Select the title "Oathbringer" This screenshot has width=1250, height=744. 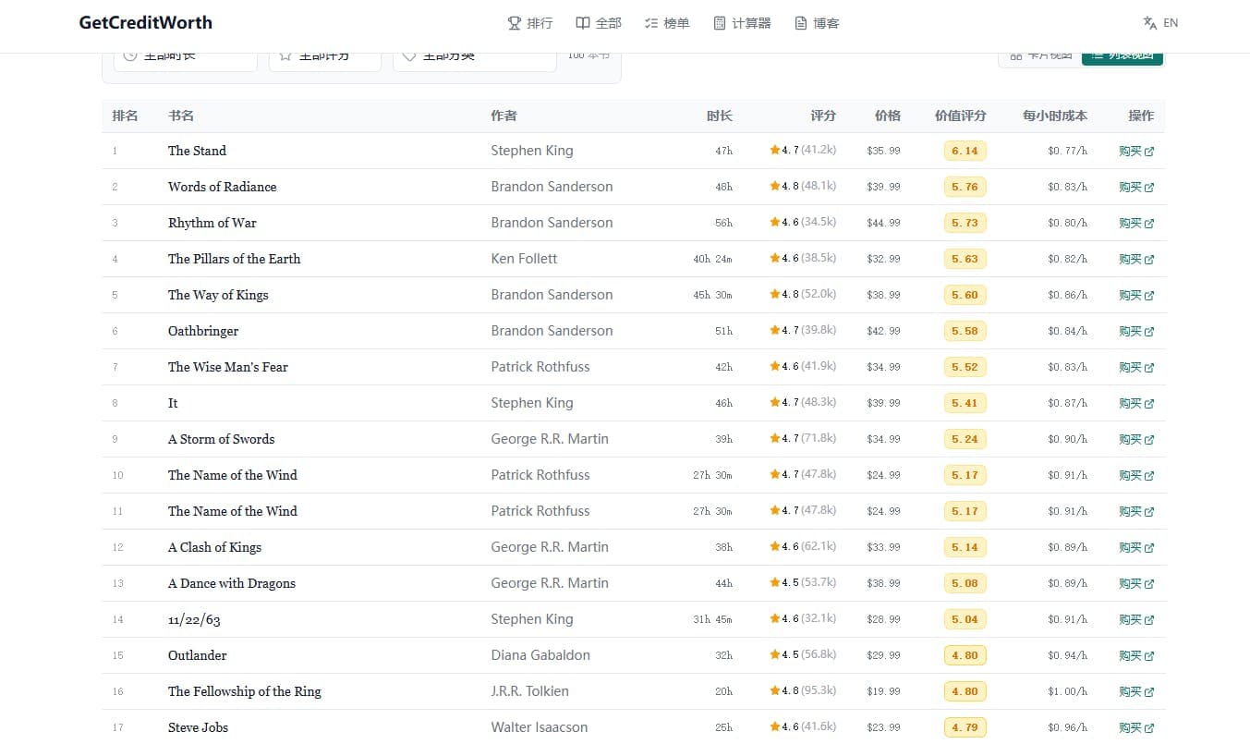click(203, 331)
